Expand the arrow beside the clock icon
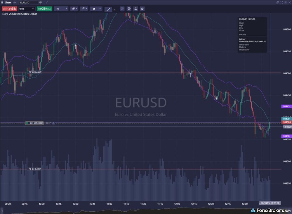 100,9
